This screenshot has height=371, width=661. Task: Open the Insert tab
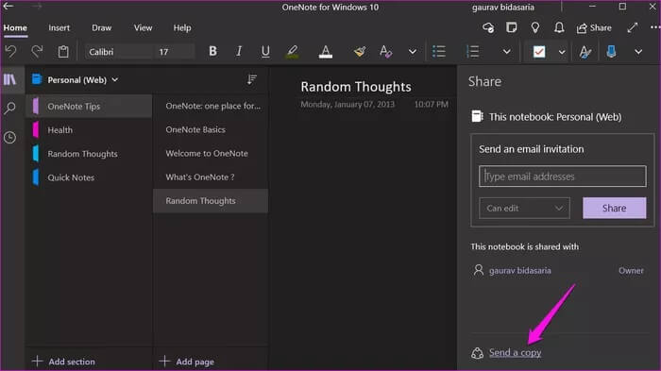click(59, 27)
